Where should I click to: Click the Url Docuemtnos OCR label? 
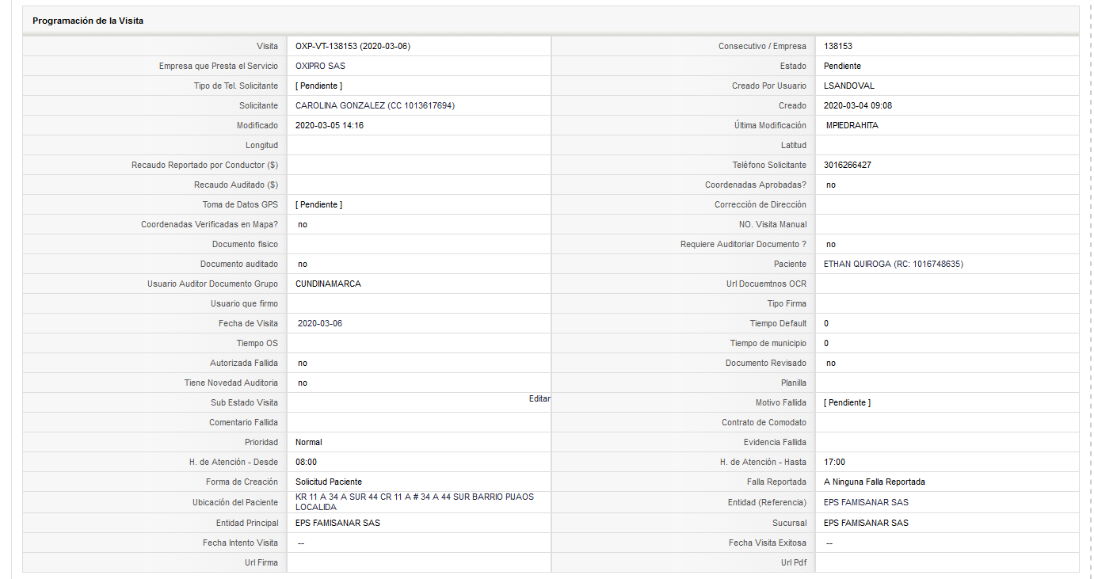[x=766, y=284]
